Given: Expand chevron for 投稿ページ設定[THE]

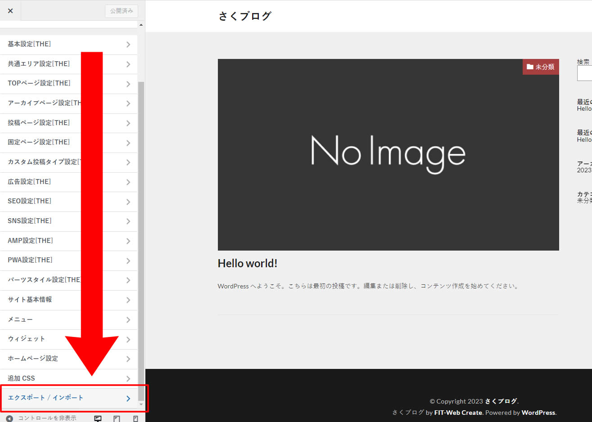Looking at the screenshot, I should click(128, 123).
